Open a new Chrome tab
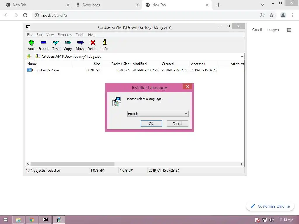This screenshot has width=299, height=224. (x=218, y=5)
